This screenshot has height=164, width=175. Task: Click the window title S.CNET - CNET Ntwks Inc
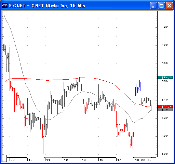click(x=47, y=6)
